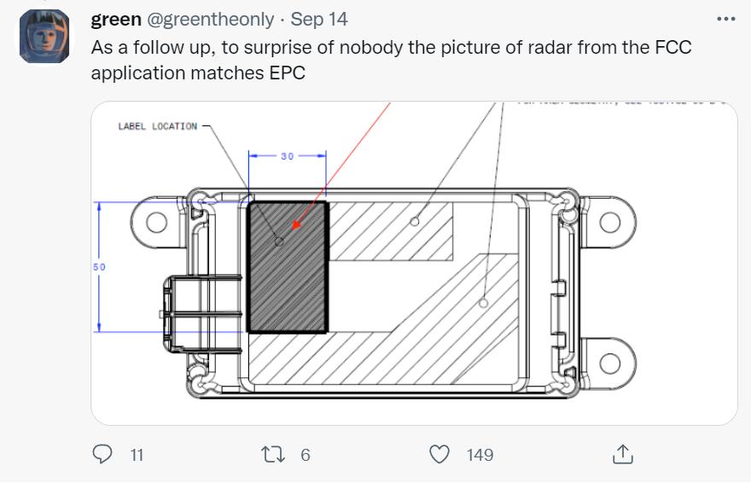Viewport: 751px width, 483px height.
Task: Click the "LABEL LOCATION" text in the diagram
Action: tap(157, 126)
